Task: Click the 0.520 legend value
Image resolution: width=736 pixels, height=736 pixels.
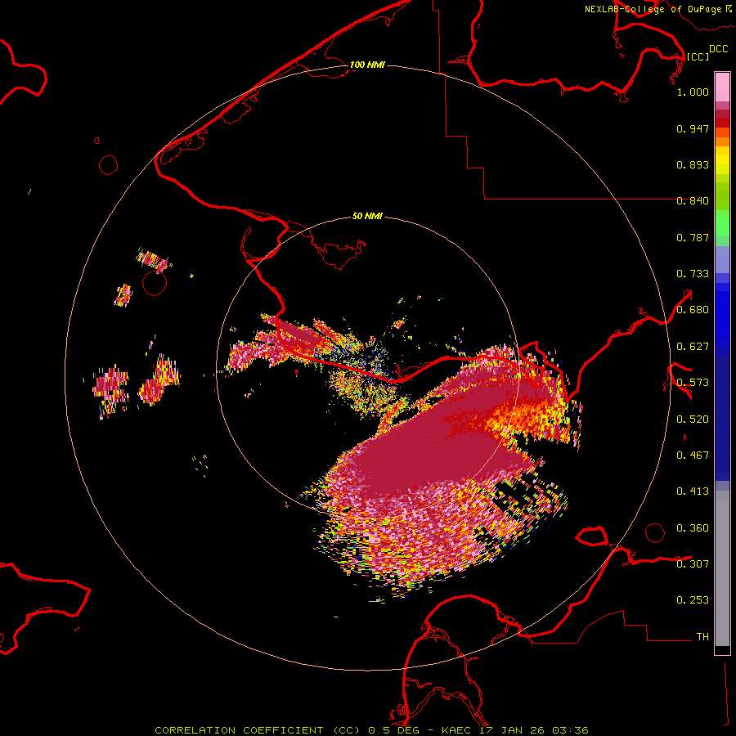Action: tap(693, 420)
